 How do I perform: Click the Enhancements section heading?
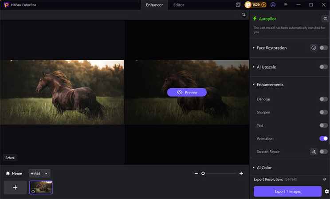[270, 85]
